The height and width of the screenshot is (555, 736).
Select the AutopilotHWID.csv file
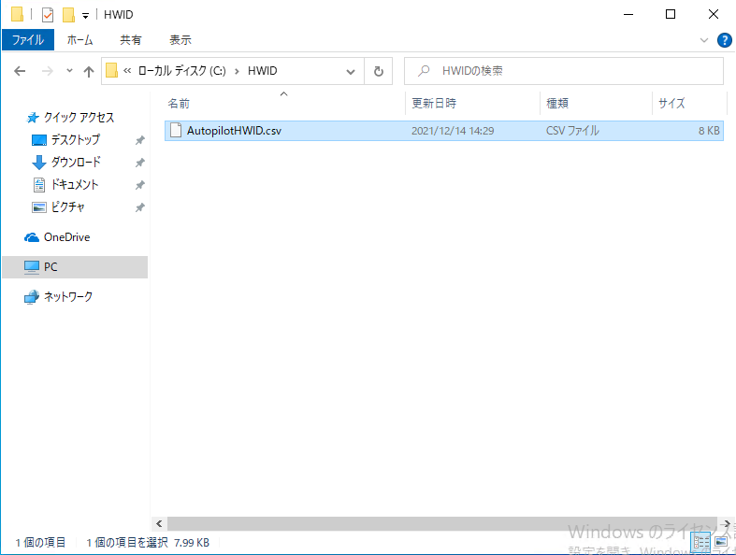[x=444, y=131]
